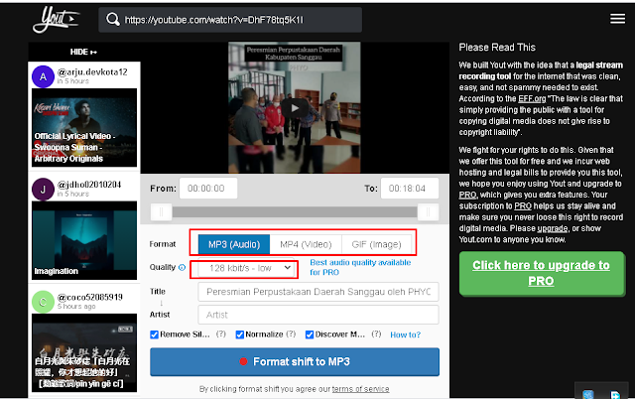Open the hamburger menu
Image resolution: width=635 pixels, height=399 pixels.
click(x=617, y=19)
